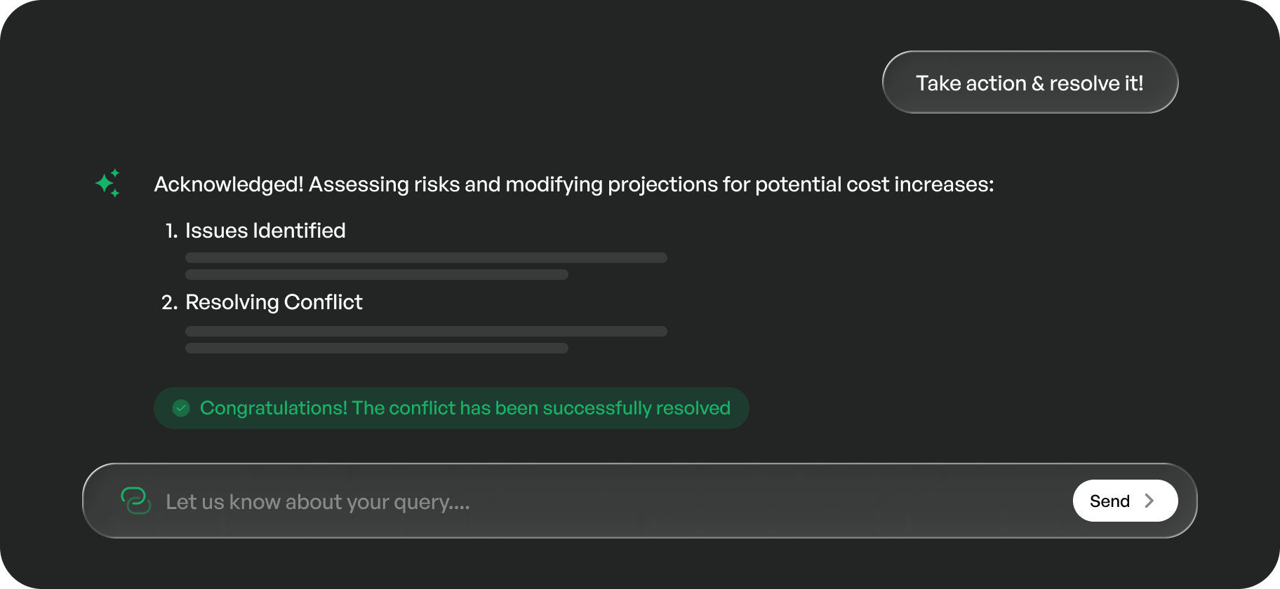Click the list number 1. marker
The width and height of the screenshot is (1280, 589).
click(171, 231)
